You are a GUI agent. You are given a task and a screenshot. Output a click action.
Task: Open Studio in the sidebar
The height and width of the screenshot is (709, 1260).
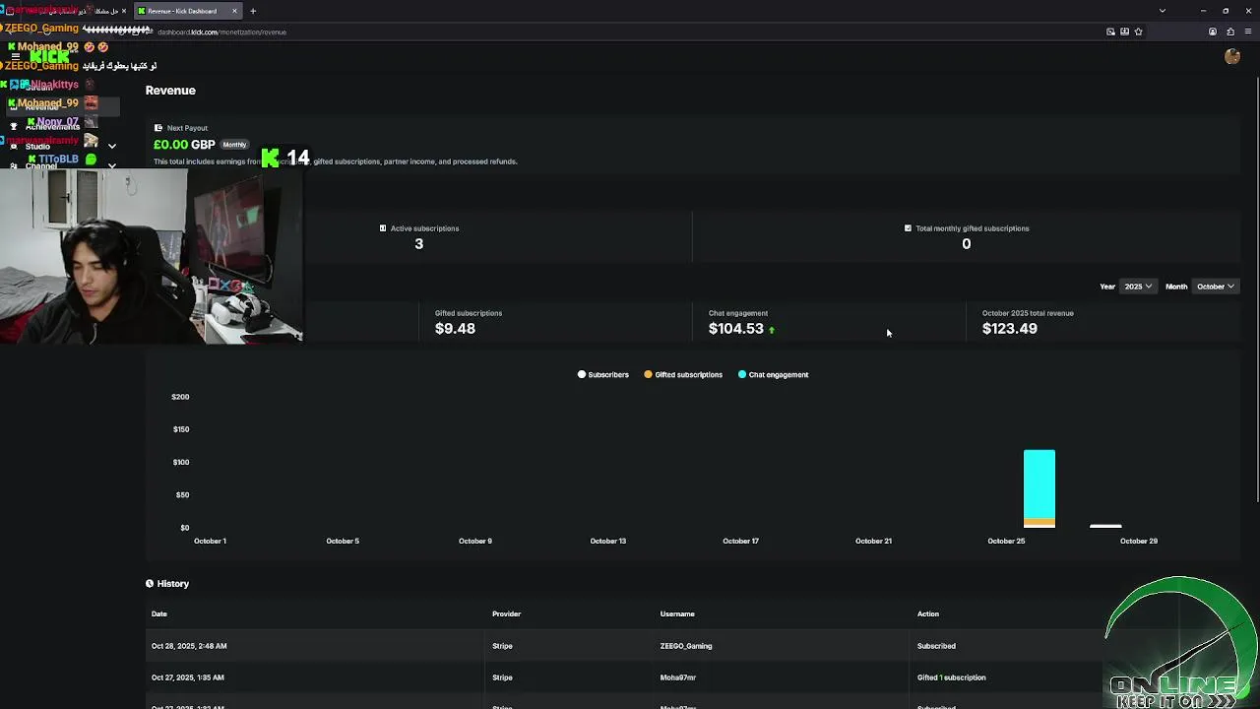pos(37,146)
